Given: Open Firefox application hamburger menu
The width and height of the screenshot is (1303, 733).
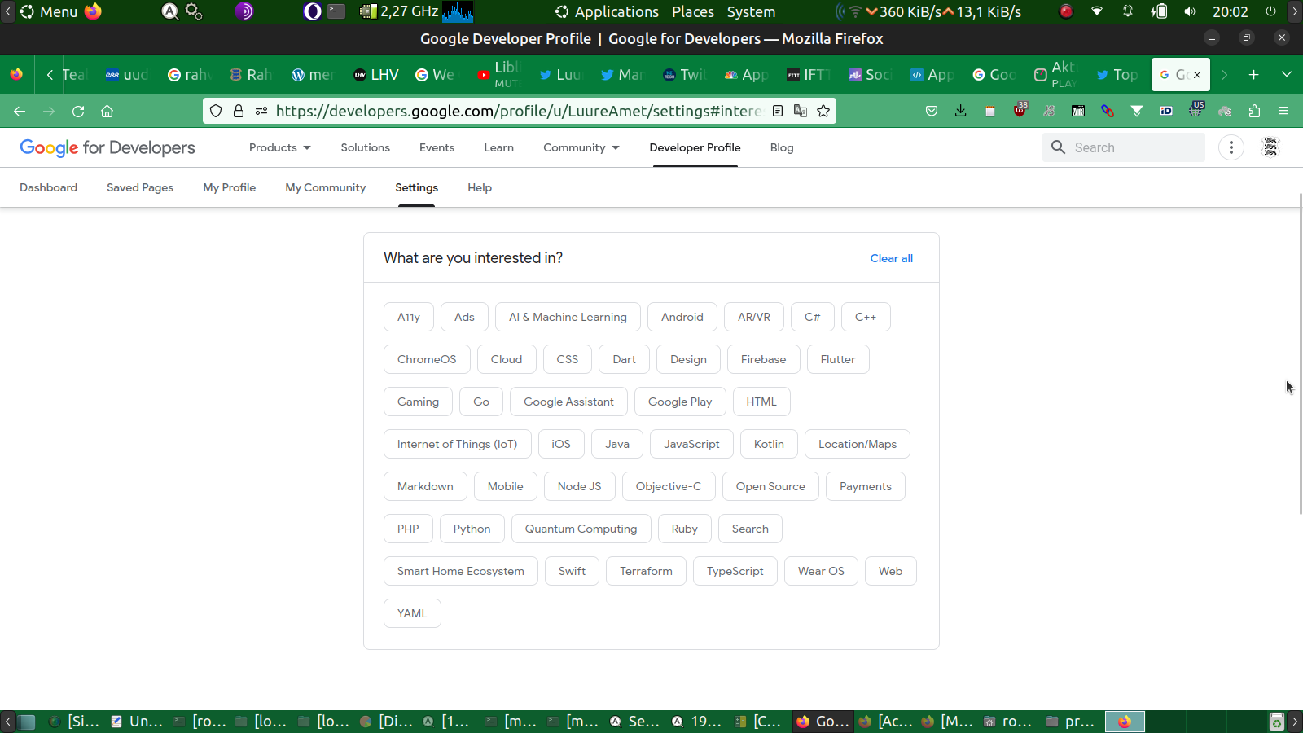Looking at the screenshot, I should [1283, 111].
